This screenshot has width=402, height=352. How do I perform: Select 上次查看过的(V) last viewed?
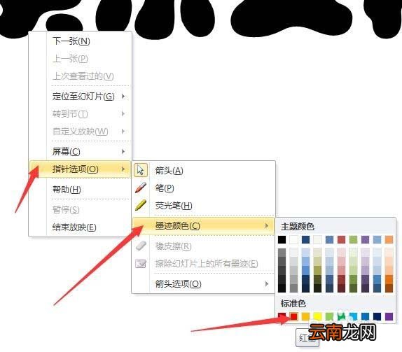click(x=81, y=76)
